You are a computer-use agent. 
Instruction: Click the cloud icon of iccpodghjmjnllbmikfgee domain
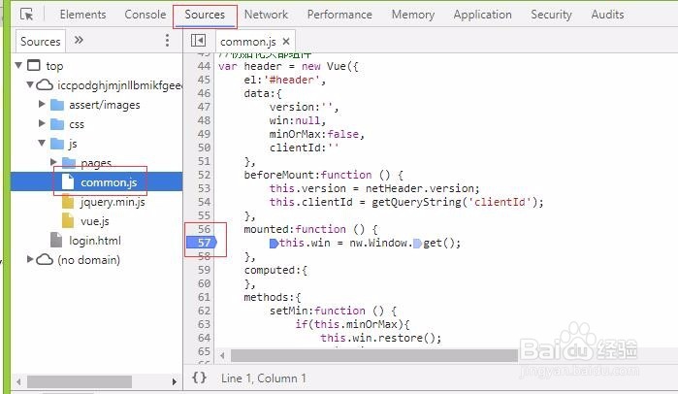[x=45, y=85]
